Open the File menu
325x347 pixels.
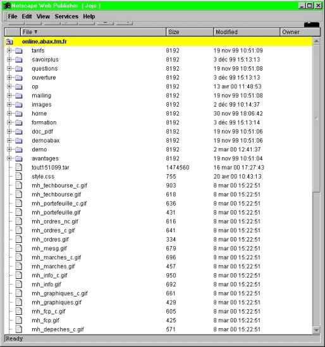pos(13,16)
